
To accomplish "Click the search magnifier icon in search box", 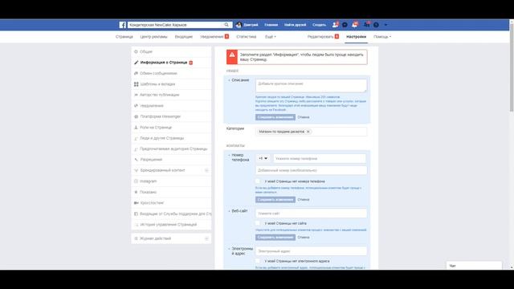I will click(226, 25).
